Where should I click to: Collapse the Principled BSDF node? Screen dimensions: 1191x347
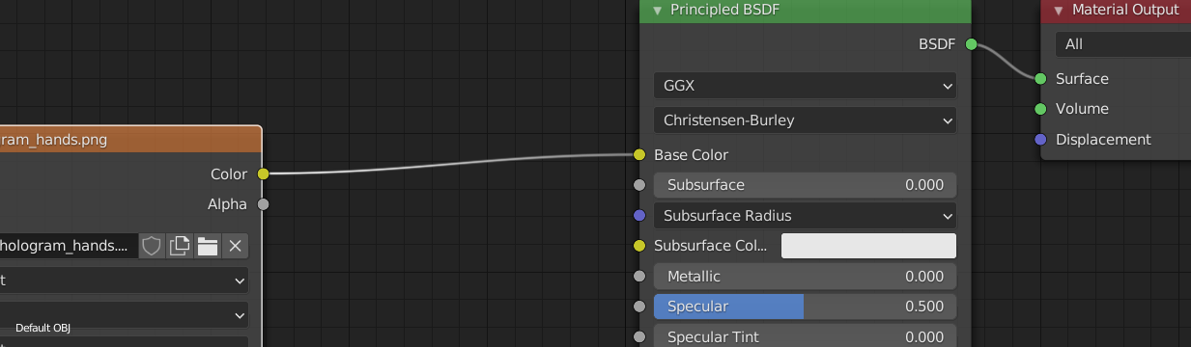click(x=658, y=11)
